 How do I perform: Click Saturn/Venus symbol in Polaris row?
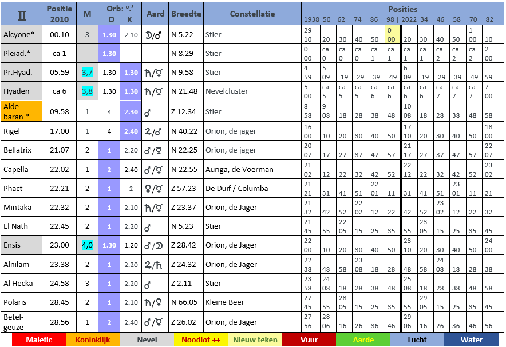153,302
